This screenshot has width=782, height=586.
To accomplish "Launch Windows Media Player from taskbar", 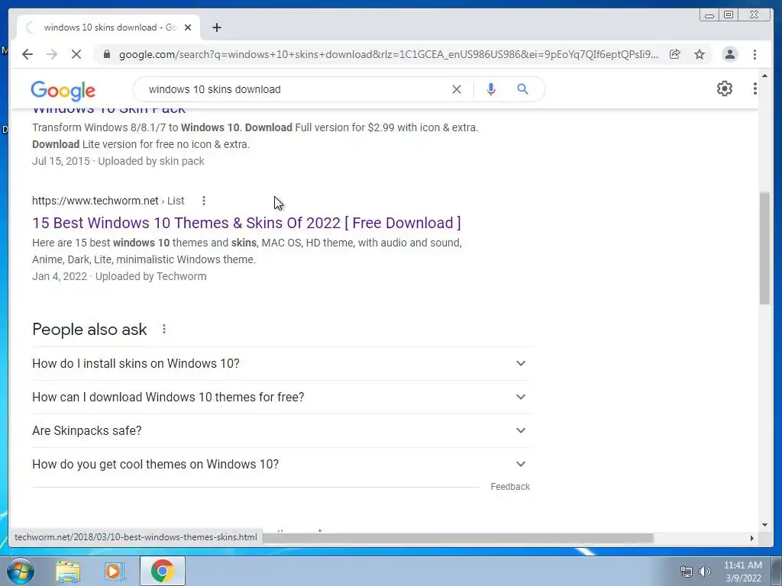I will 114,571.
